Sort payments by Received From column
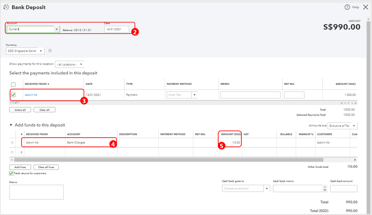 pyautogui.click(x=37, y=84)
